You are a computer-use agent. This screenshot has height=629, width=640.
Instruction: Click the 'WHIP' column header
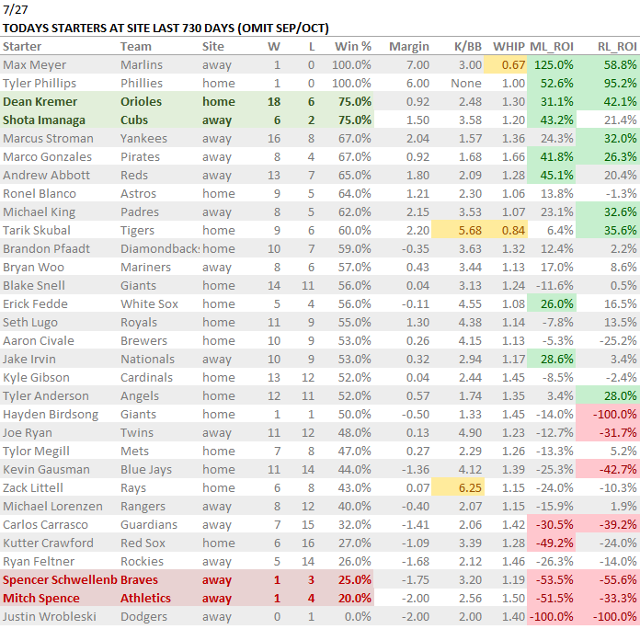click(509, 47)
